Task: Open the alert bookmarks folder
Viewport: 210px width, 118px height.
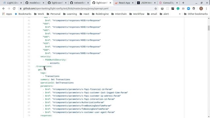Action: point(164,14)
